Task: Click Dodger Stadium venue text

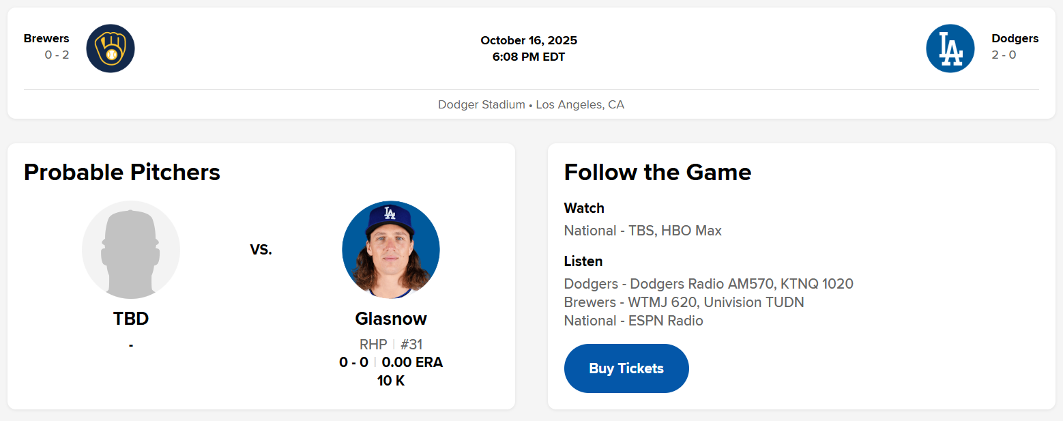Action: (481, 105)
